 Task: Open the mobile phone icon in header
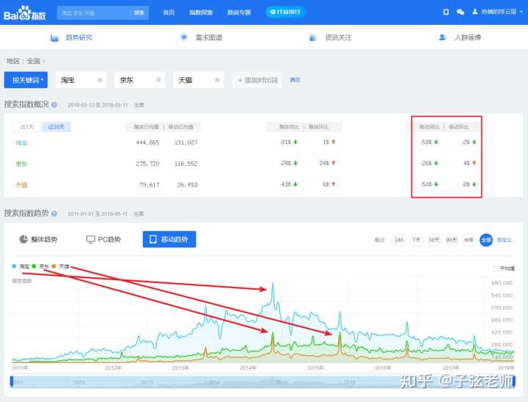(446, 12)
